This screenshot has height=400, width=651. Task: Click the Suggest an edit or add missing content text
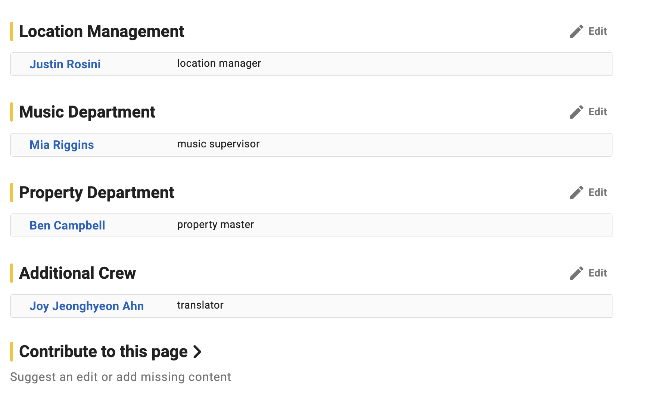tap(121, 377)
